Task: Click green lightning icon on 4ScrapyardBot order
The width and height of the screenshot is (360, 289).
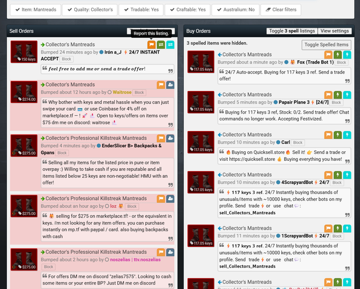Action: (x=337, y=175)
